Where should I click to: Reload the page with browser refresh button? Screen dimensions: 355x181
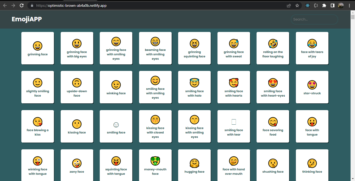[22, 5]
